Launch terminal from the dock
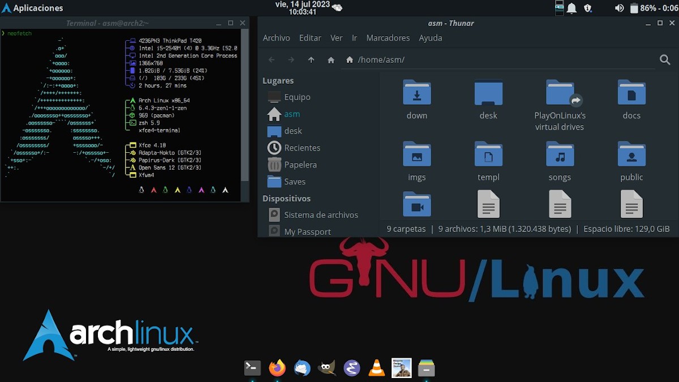679x382 pixels. pyautogui.click(x=252, y=368)
